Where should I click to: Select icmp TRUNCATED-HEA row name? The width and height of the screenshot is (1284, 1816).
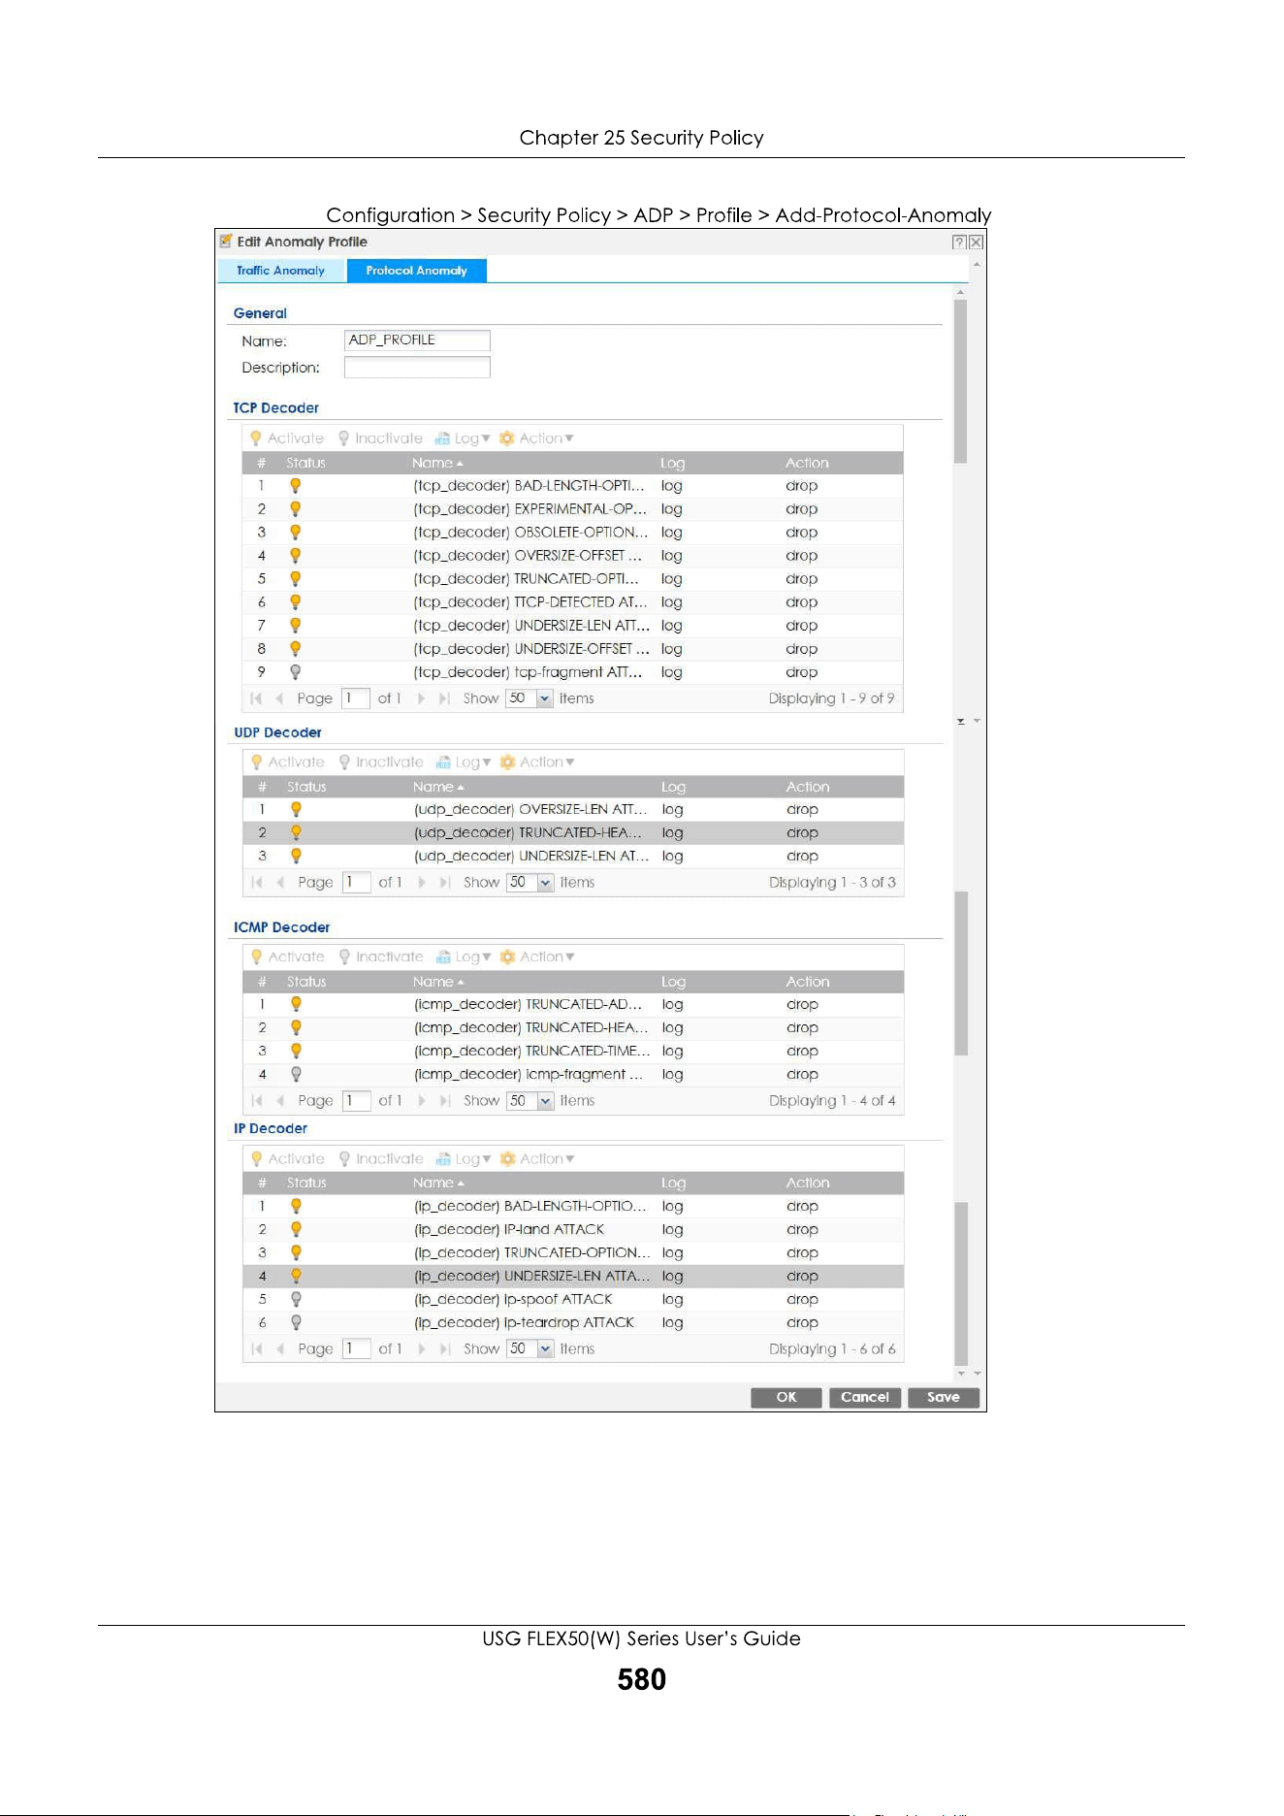pyautogui.click(x=531, y=1028)
